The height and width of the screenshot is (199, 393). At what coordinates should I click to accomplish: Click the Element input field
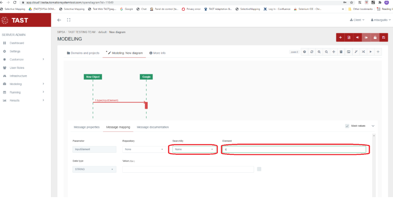coord(295,149)
